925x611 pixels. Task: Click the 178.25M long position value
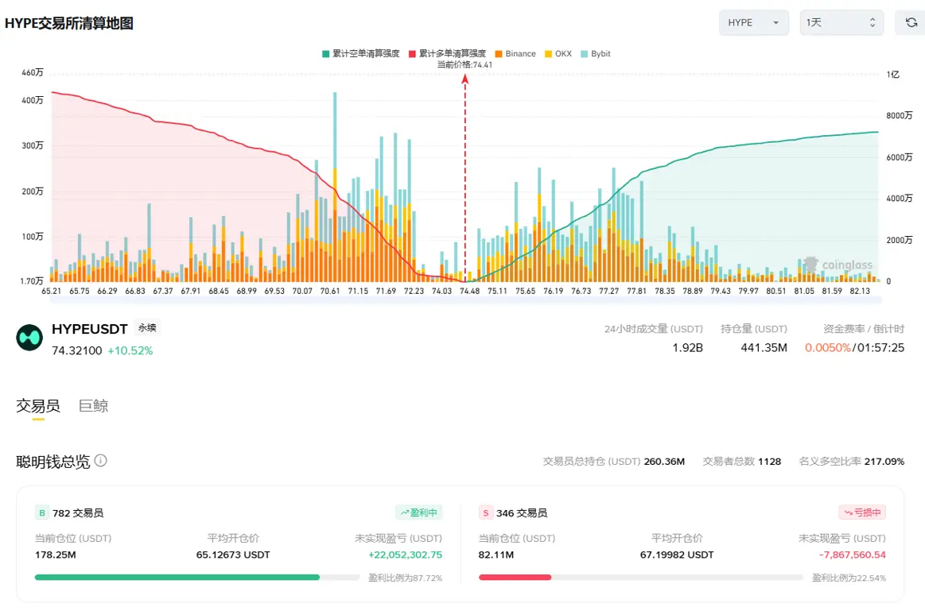point(56,555)
